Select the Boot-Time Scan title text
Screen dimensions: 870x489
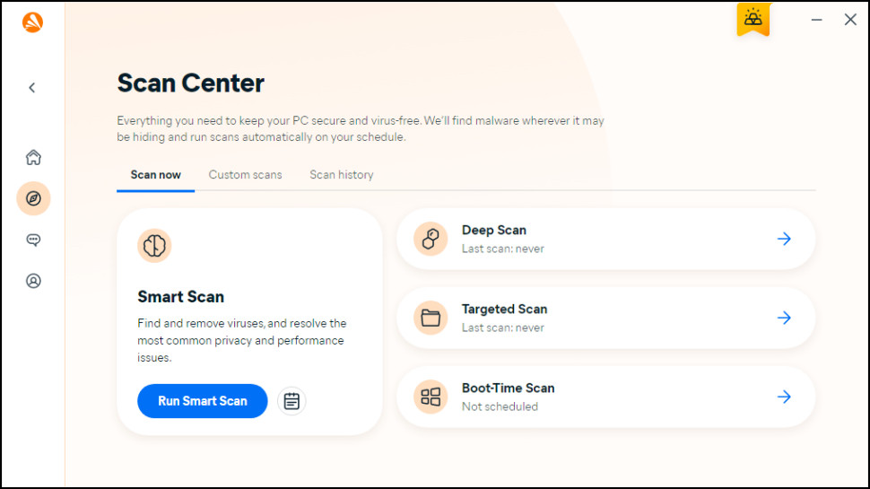click(x=509, y=388)
